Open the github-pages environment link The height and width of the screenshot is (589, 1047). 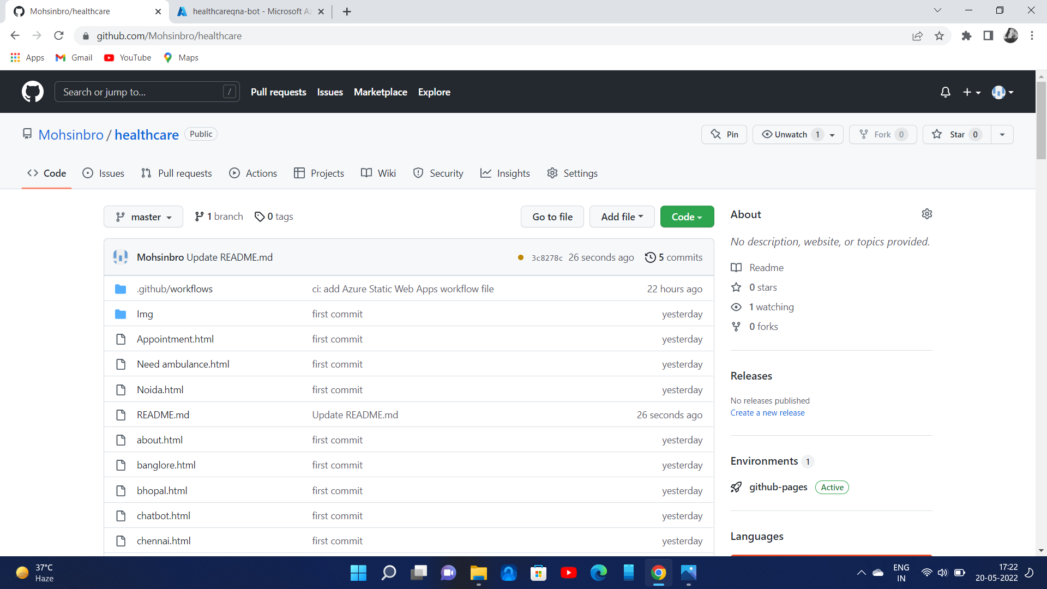[778, 487]
